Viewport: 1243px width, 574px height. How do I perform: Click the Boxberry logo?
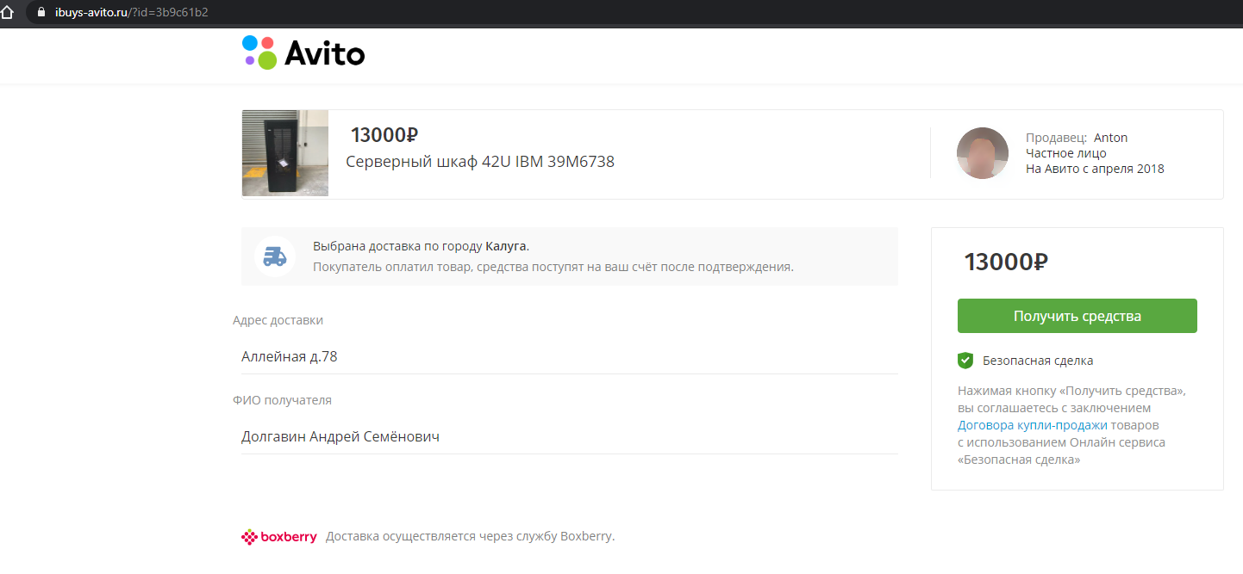279,537
